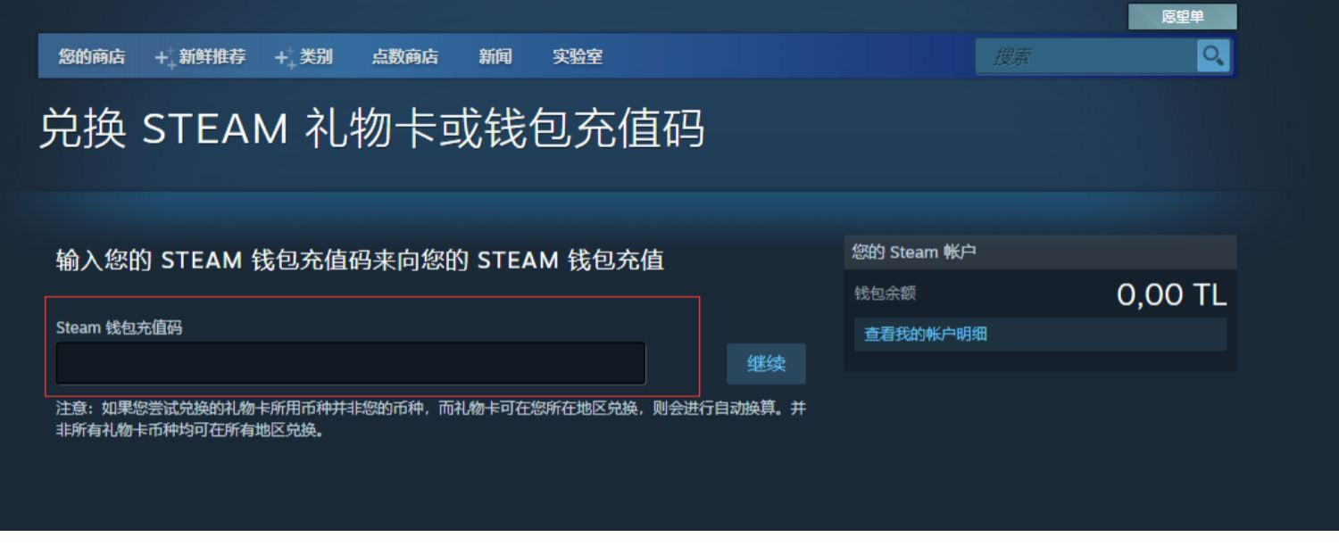The height and width of the screenshot is (554, 1339).
Task: Go to the 点数商店 tab
Action: 404,57
